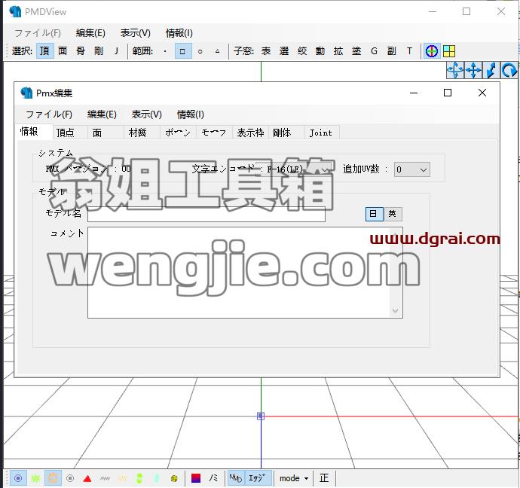Switch to the ボーン tab
Screen dimensions: 520x488
tap(179, 133)
